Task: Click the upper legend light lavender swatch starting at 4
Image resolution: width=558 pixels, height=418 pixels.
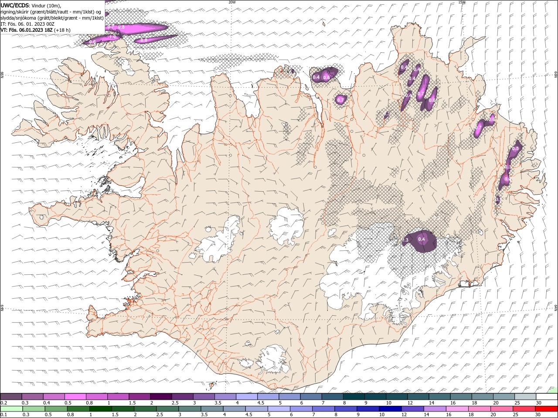Action: tap(247, 397)
